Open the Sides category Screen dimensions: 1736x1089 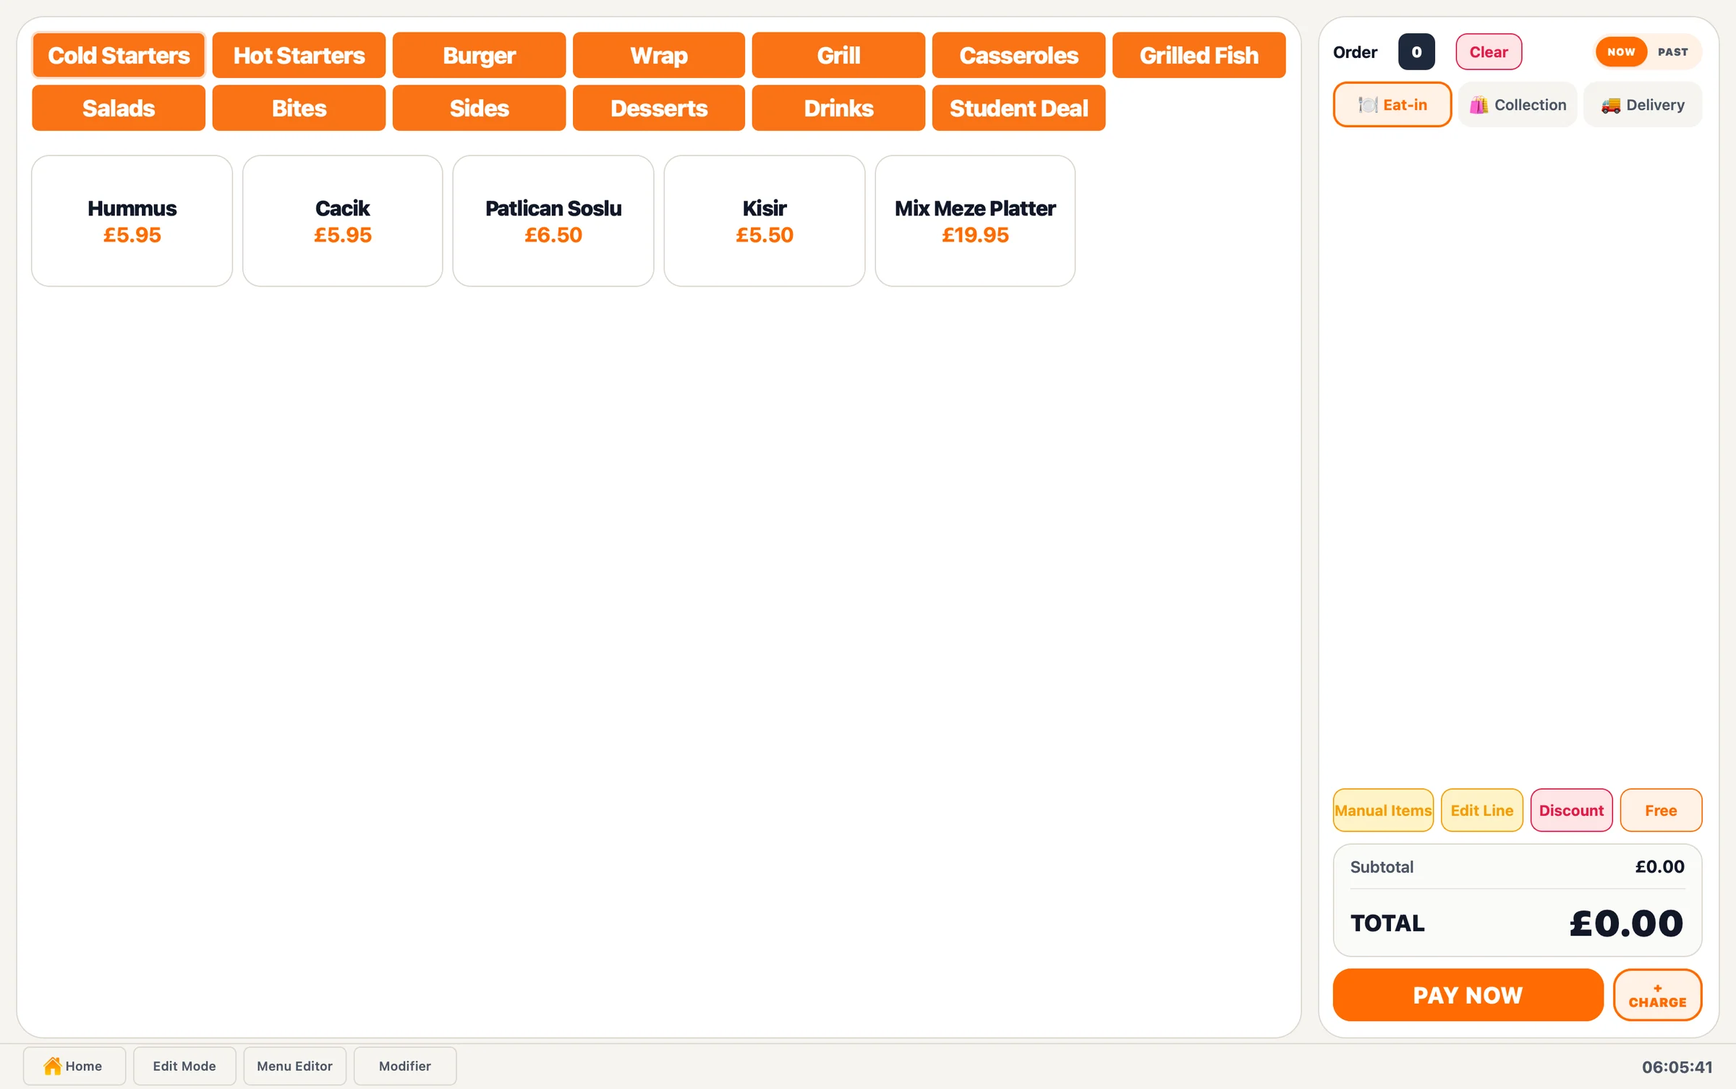479,108
